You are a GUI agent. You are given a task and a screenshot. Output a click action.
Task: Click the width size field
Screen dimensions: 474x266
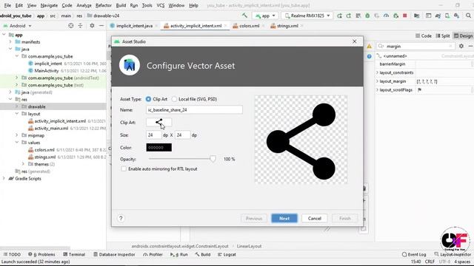[x=153, y=134]
